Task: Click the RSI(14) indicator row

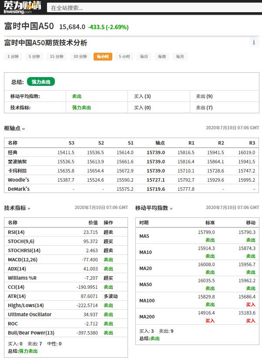Action: [66, 232]
